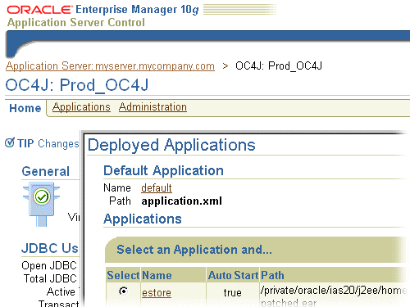Open the Application Server myserver.mycompany.com breadcrumb link
This screenshot has width=410, height=307.
(110, 66)
